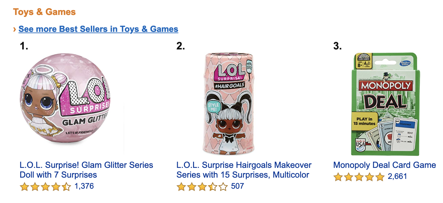Open Monopoly Deal Card Game title link
Screen dimensions: 443x203
[385, 165]
